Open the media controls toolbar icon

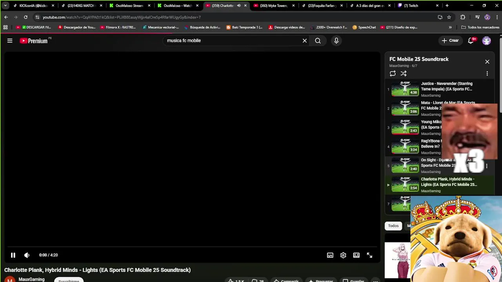click(477, 17)
